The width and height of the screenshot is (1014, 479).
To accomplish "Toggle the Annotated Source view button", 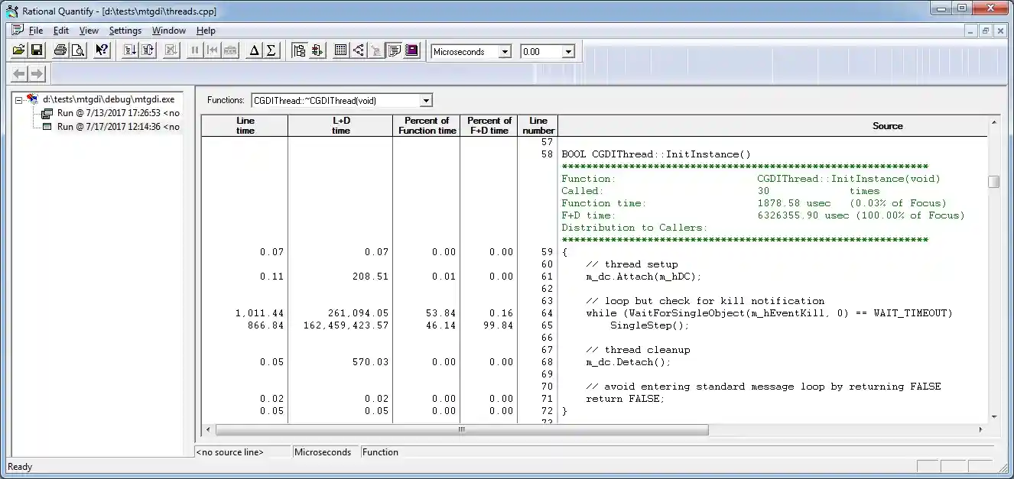I will [394, 51].
